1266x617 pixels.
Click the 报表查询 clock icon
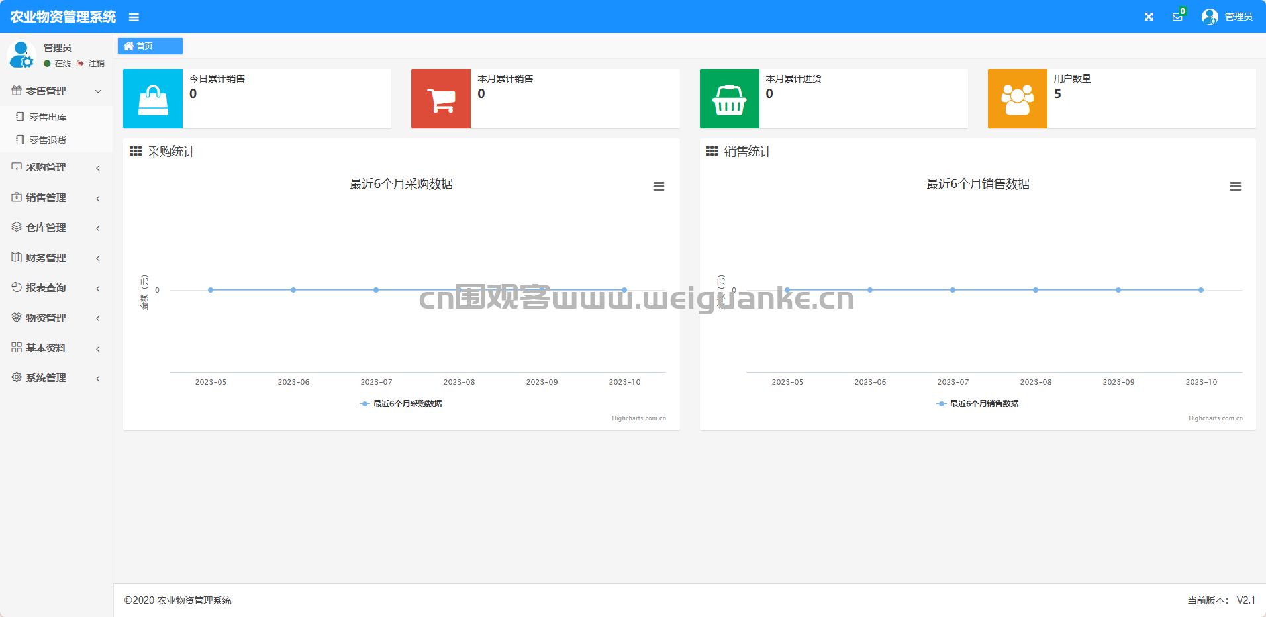(x=17, y=287)
